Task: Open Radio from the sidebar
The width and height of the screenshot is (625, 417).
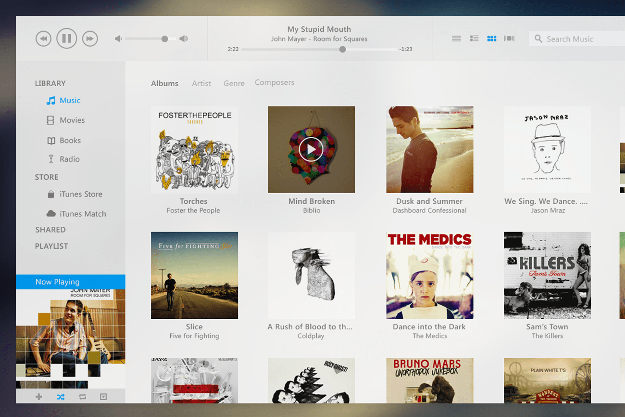Action: pyautogui.click(x=70, y=159)
